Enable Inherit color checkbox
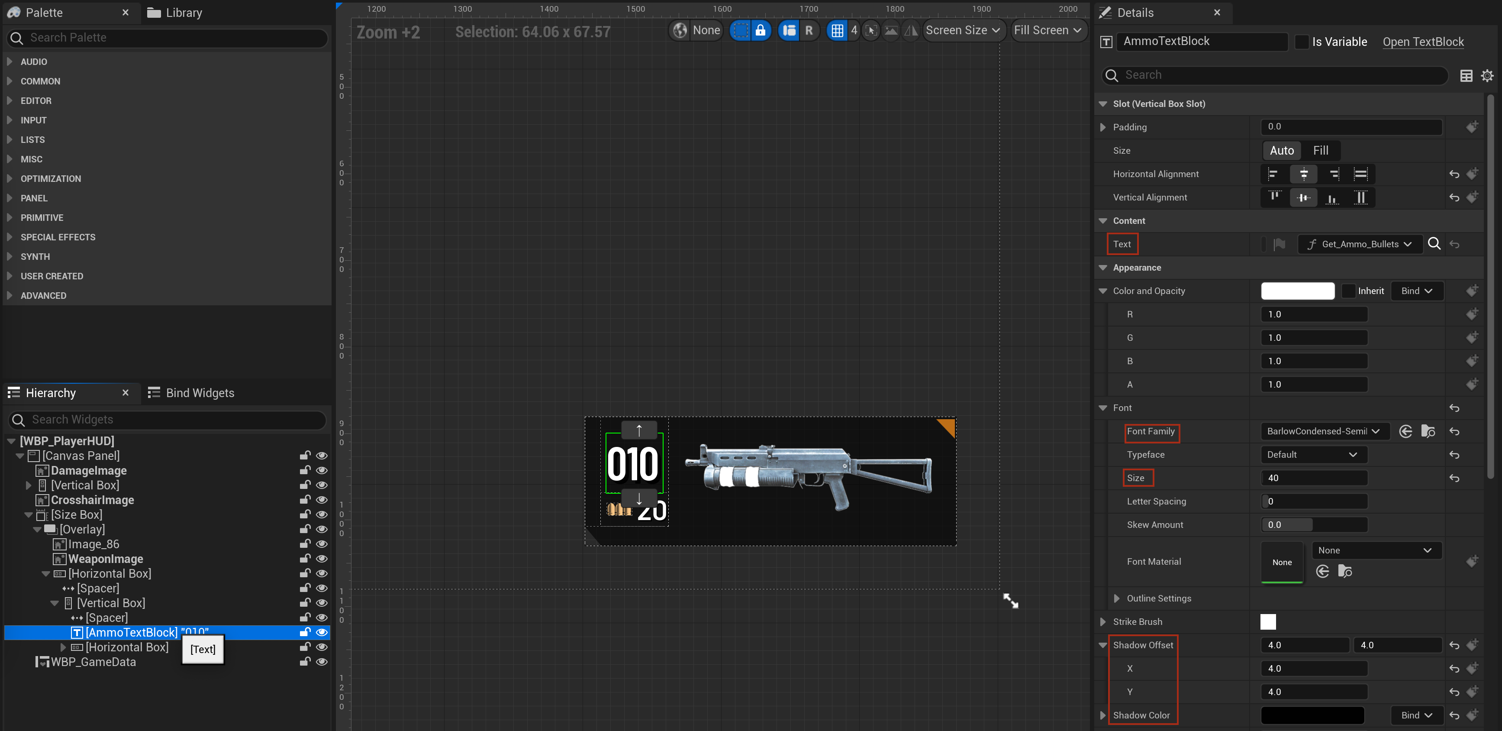Image resolution: width=1502 pixels, height=731 pixels. pos(1348,291)
